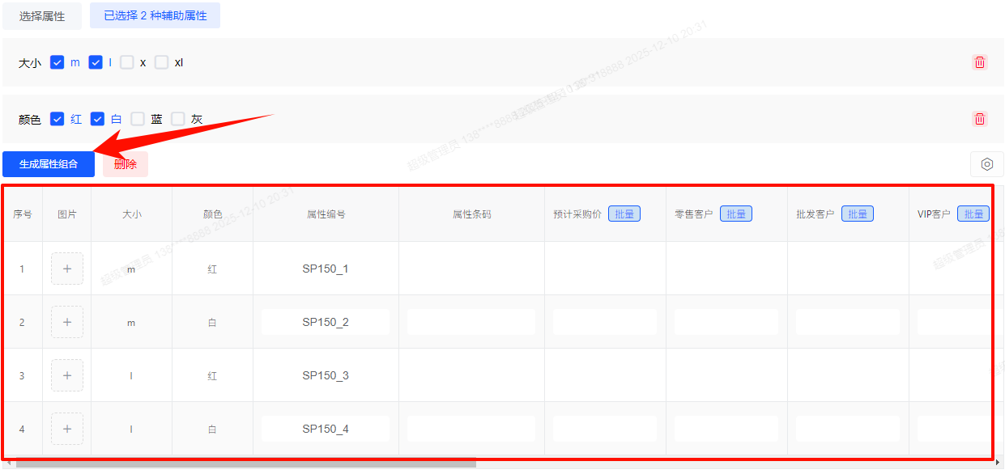
Task: Add image for row 2 via plus icon
Action: [x=67, y=322]
